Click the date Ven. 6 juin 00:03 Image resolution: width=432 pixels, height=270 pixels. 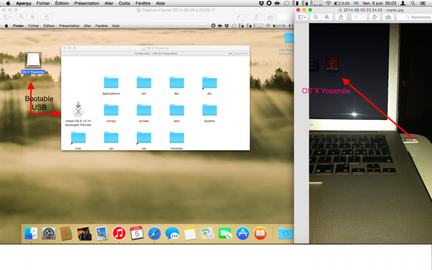[x=379, y=3]
